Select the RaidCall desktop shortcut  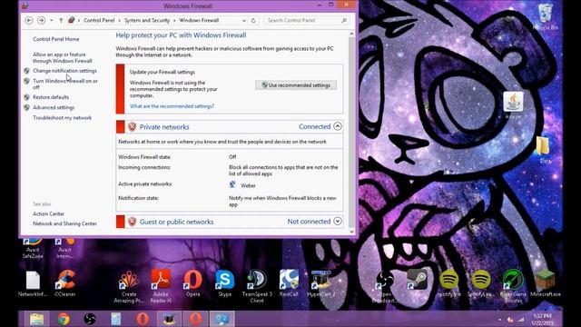click(289, 283)
